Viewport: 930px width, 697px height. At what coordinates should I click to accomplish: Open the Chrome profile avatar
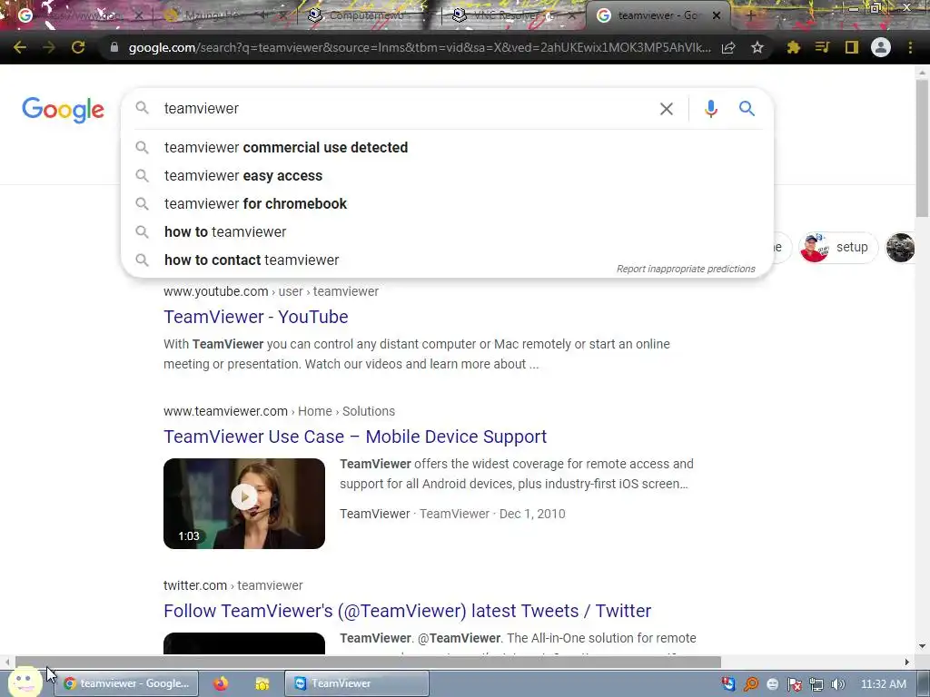pos(881,47)
